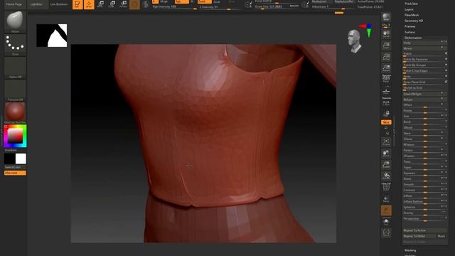Click the head camera view thumbnail
The image size is (455, 256).
click(x=355, y=41)
